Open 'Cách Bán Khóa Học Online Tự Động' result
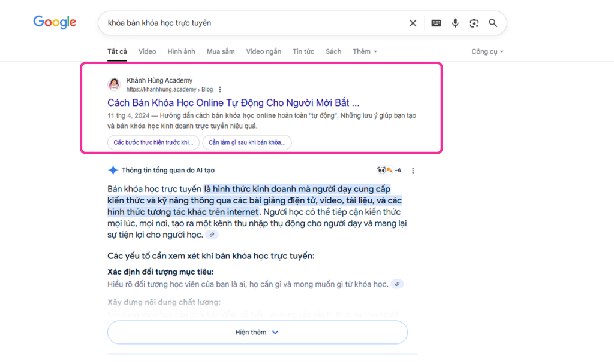 click(x=233, y=103)
